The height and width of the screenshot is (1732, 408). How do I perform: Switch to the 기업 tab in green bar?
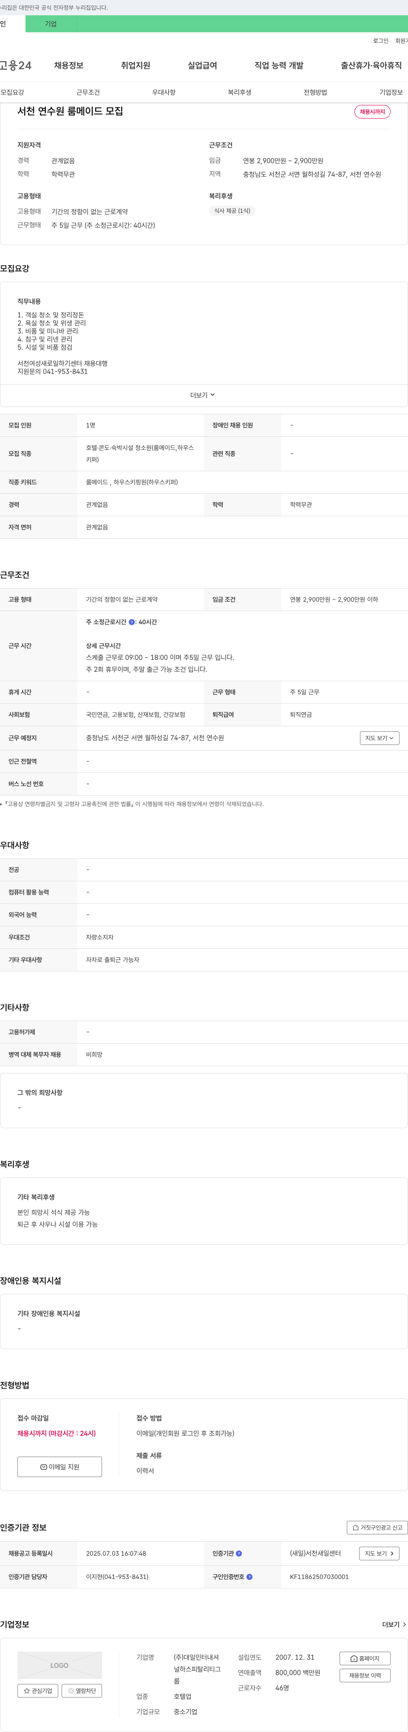[x=51, y=23]
